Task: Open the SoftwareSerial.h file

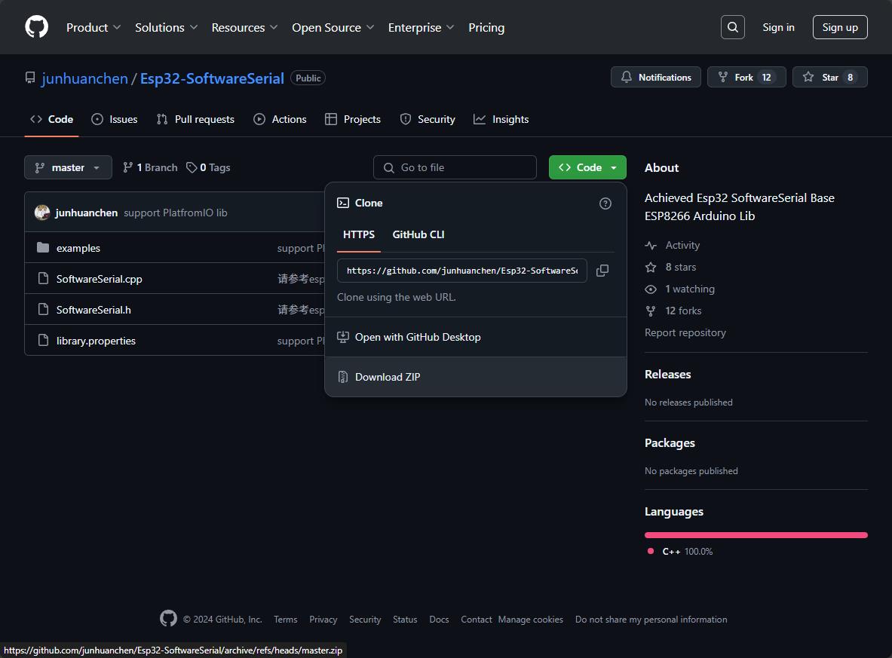Action: pyautogui.click(x=93, y=309)
